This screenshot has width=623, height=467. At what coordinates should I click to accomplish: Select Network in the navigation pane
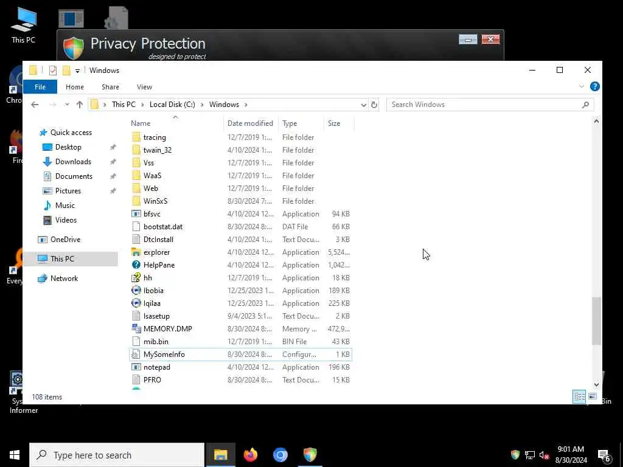pyautogui.click(x=64, y=278)
